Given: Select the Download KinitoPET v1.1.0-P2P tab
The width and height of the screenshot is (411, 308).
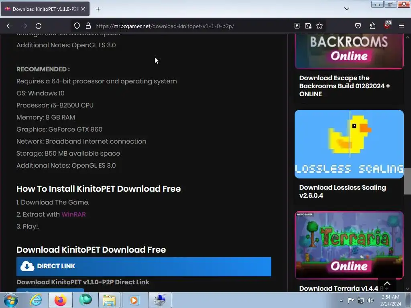Looking at the screenshot, I should 45,9.
